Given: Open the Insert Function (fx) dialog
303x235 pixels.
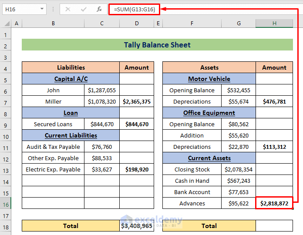Looking at the screenshot, I should (x=99, y=9).
